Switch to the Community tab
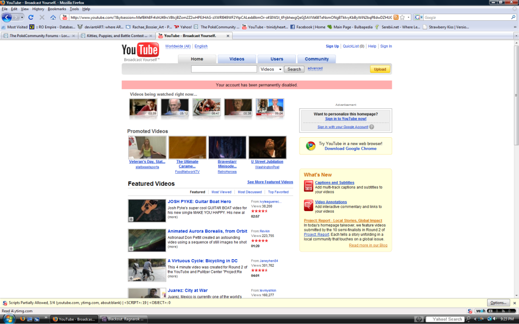This screenshot has width=519, height=324. (316, 59)
